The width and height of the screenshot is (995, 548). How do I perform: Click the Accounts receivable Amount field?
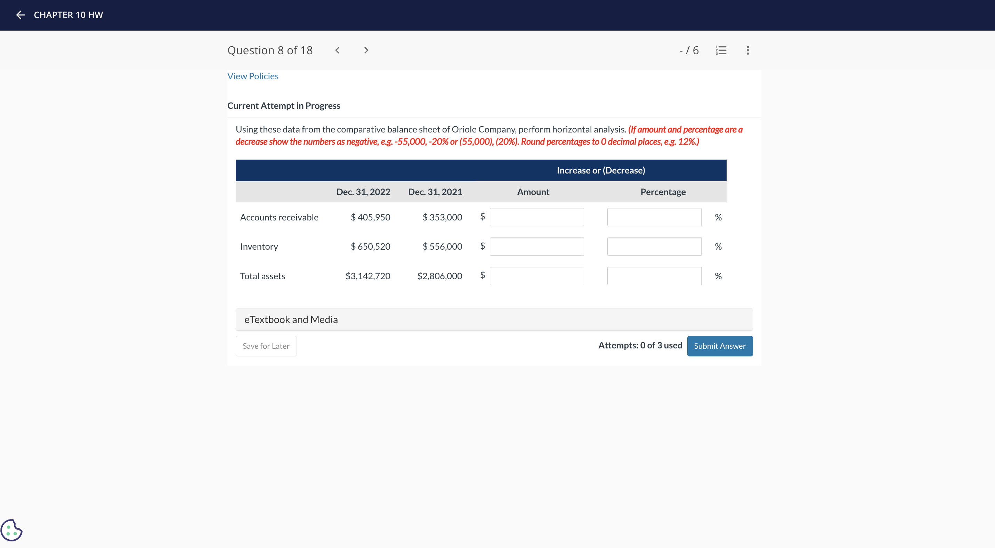536,217
